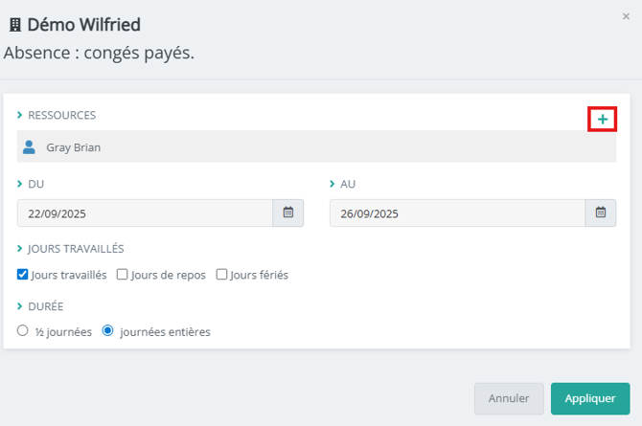The height and width of the screenshot is (426, 642).
Task: Click the start date field 22/09/2025
Action: click(144, 213)
